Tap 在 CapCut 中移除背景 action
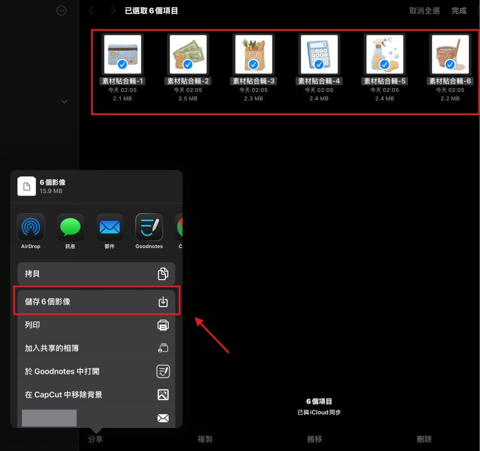The image size is (480, 451). click(96, 395)
